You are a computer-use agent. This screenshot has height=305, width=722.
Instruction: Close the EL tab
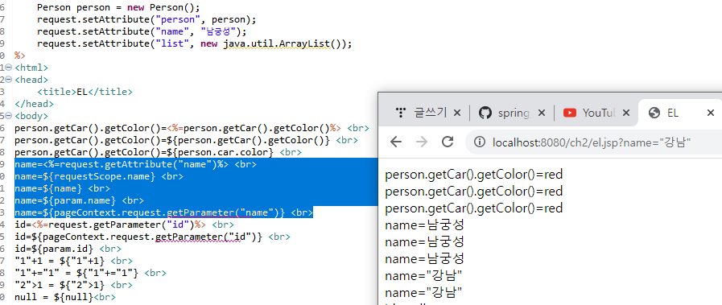(711, 112)
